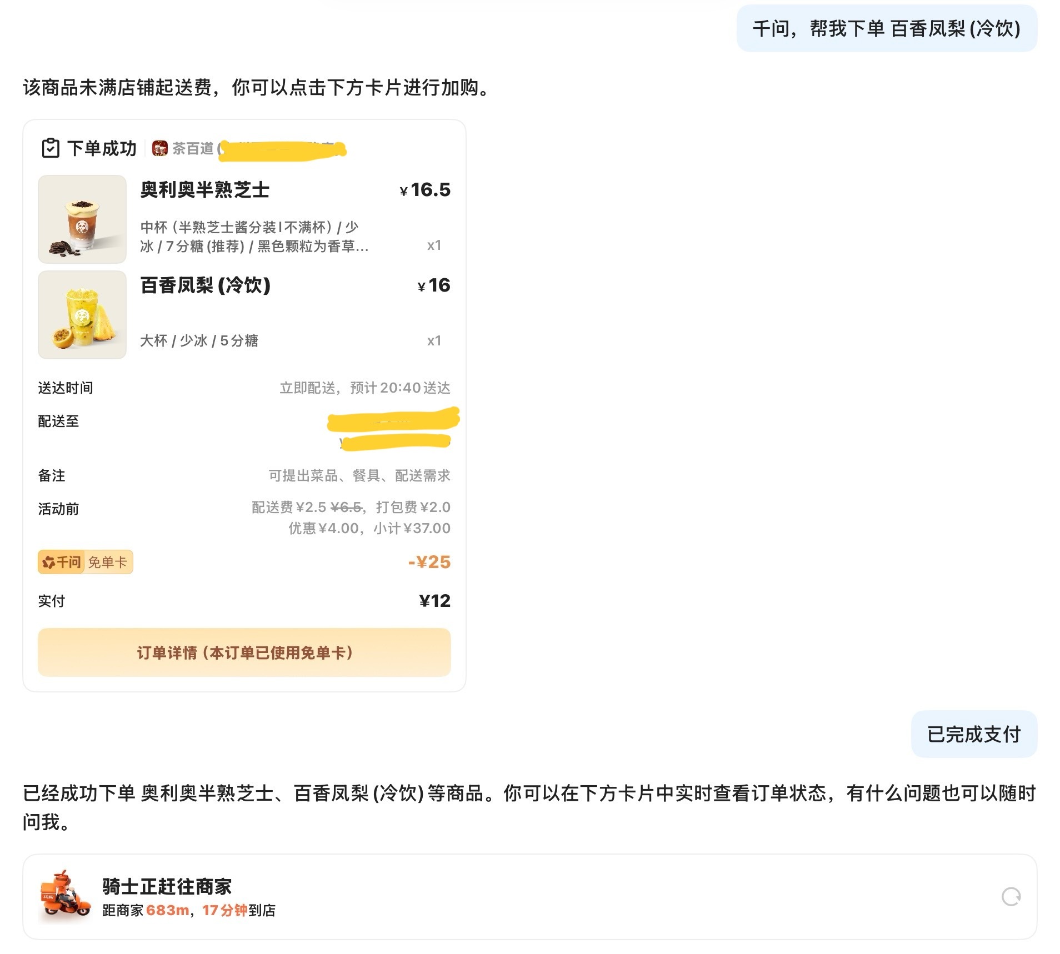Open 订单详情 for this order
The image size is (1060, 954).
244,653
